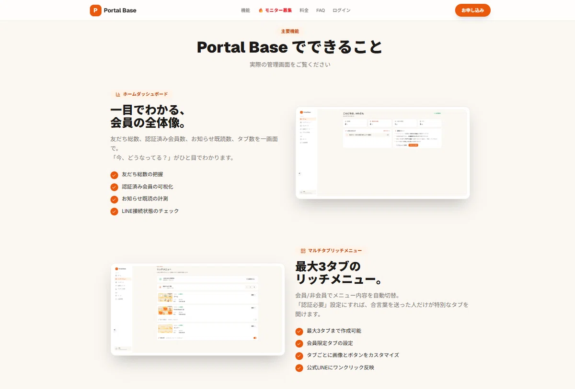The height and width of the screenshot is (389, 575).
Task: Open the FAQ navigation item
Action: tap(321, 10)
